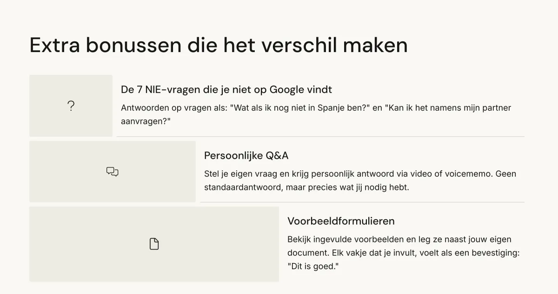This screenshot has width=558, height=294.
Task: Click the document file icon
Action: point(154,244)
